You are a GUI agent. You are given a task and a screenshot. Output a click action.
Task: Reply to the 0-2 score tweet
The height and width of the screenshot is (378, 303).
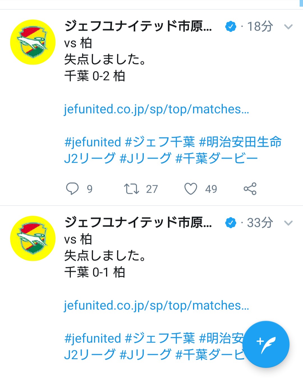click(x=72, y=188)
